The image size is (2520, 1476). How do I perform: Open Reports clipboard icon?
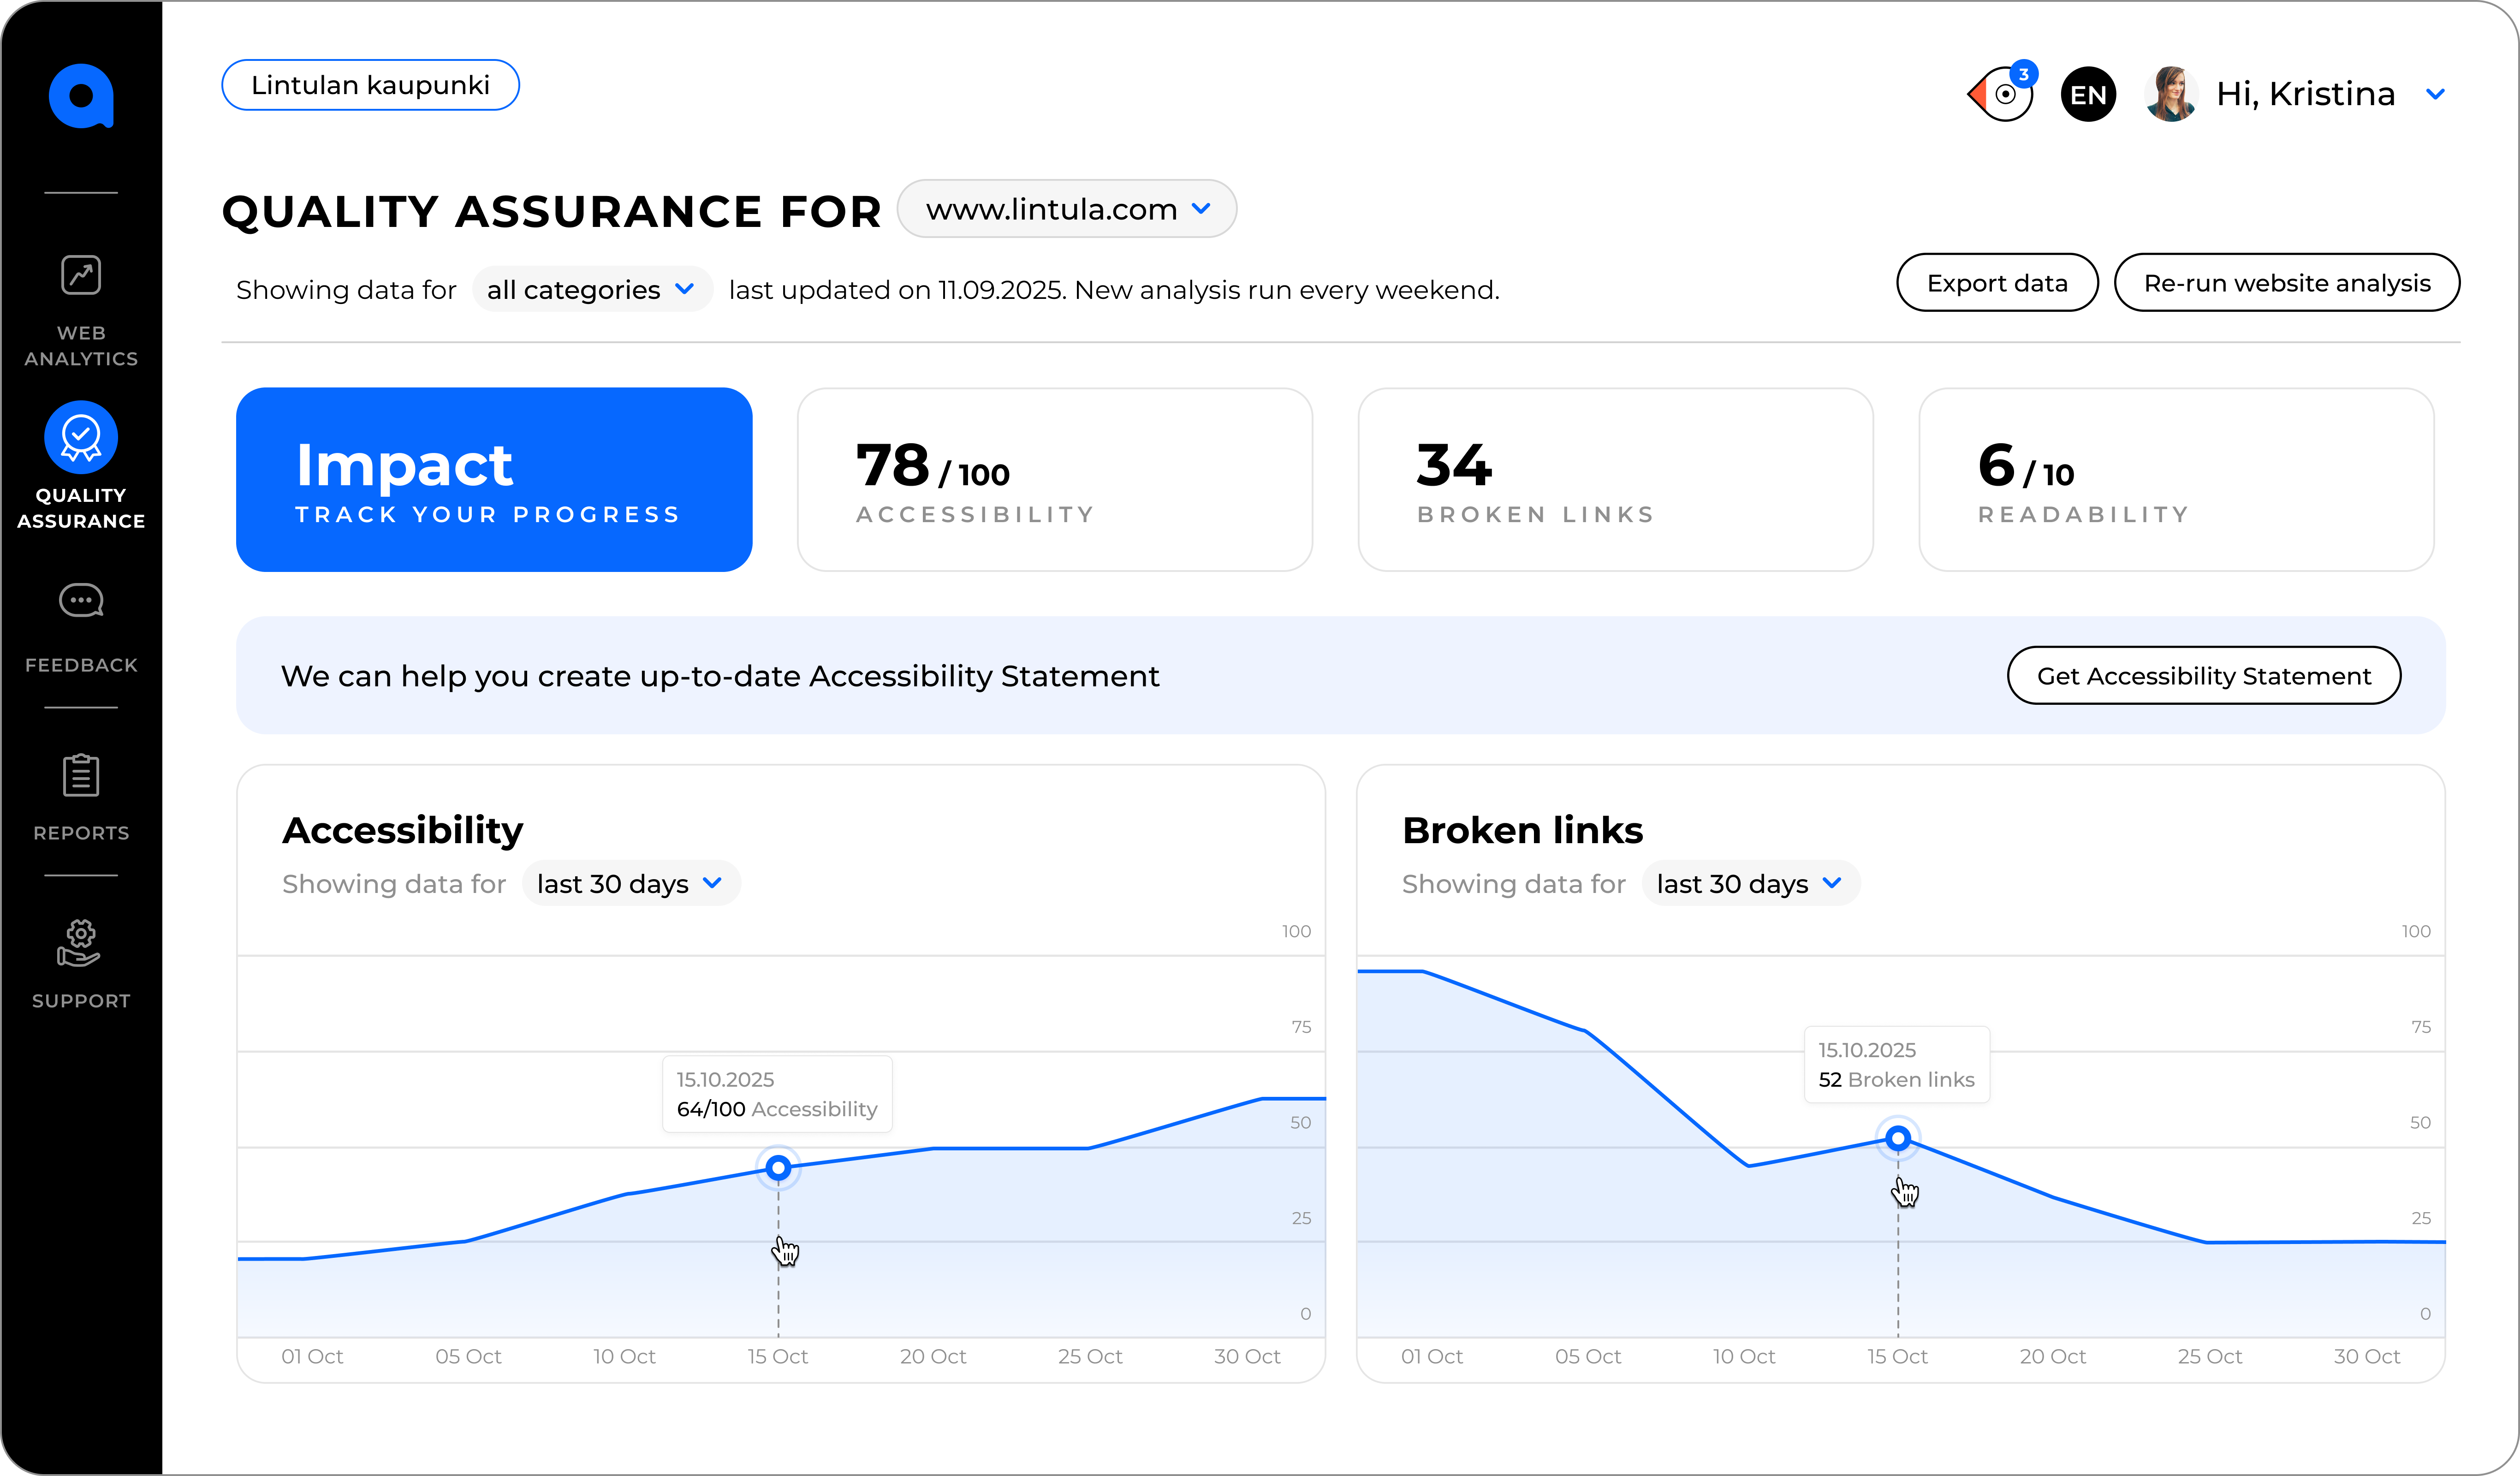click(x=81, y=776)
